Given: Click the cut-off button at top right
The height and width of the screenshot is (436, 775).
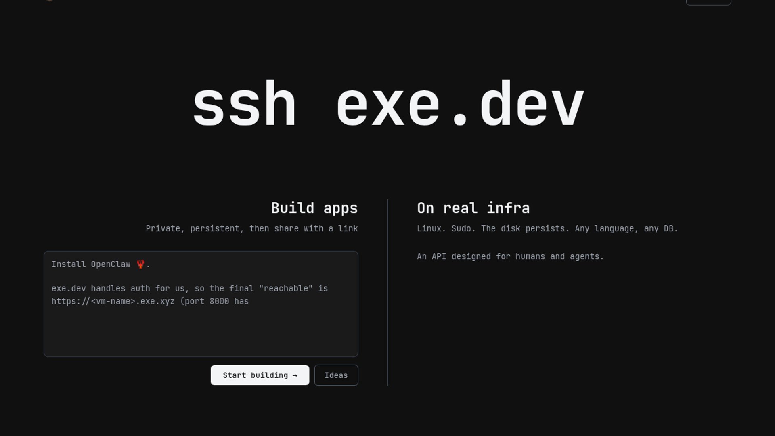Looking at the screenshot, I should [708, 2].
